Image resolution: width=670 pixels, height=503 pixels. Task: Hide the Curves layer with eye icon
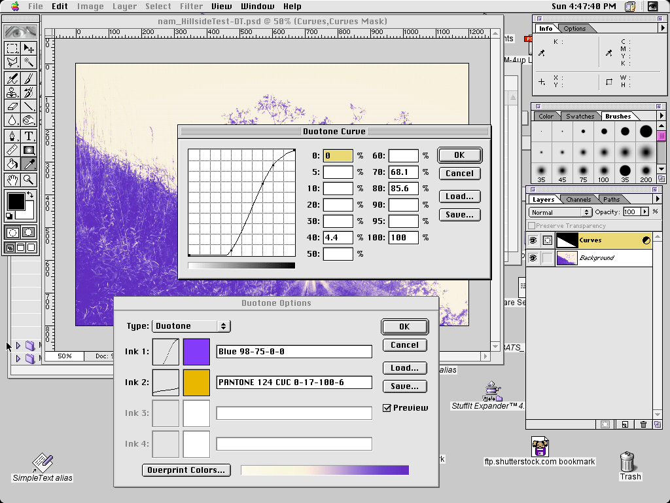coord(533,240)
